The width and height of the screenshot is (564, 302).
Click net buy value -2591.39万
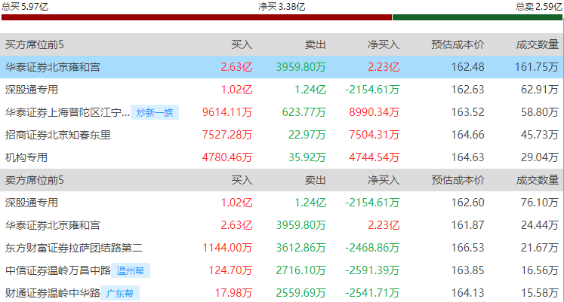(x=372, y=270)
